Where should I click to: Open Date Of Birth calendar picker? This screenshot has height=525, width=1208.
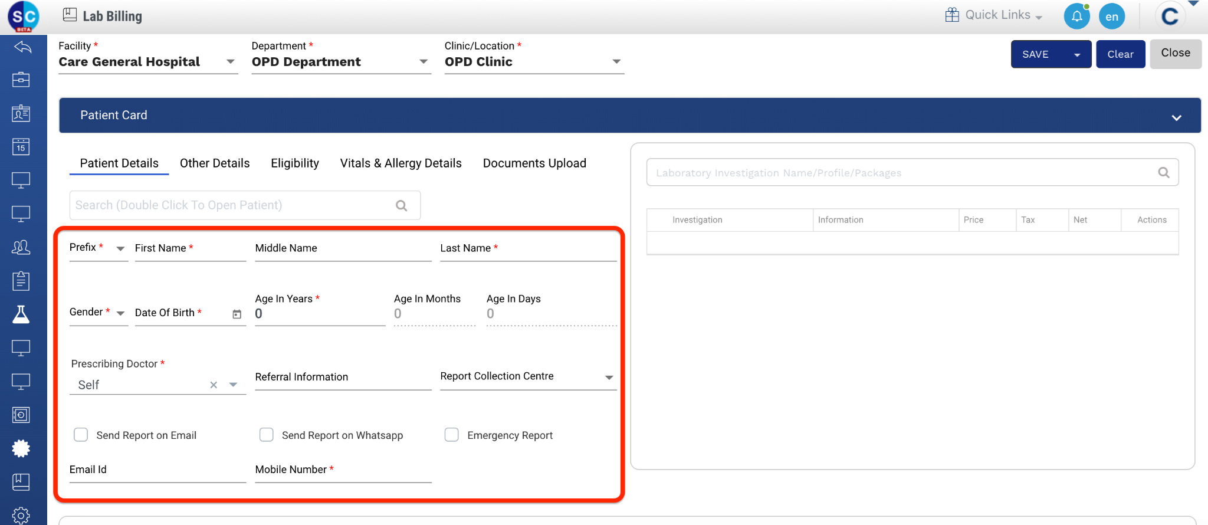[x=237, y=314]
